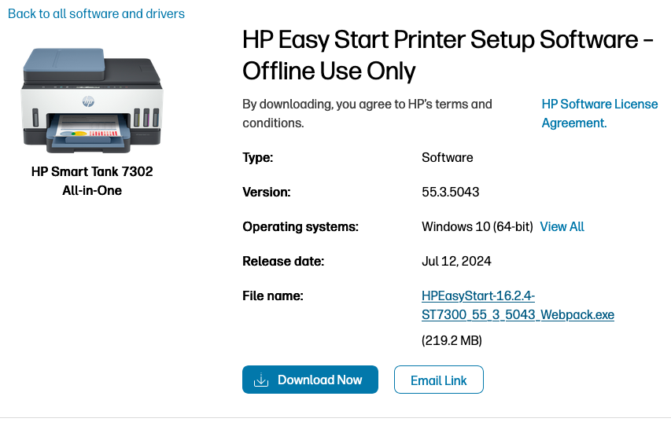Screen dimensions: 671x422
Task: Click the 'Software' type value
Action: pos(448,157)
